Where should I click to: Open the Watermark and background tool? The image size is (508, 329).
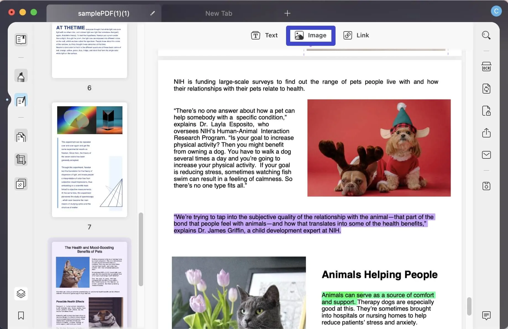point(21,184)
